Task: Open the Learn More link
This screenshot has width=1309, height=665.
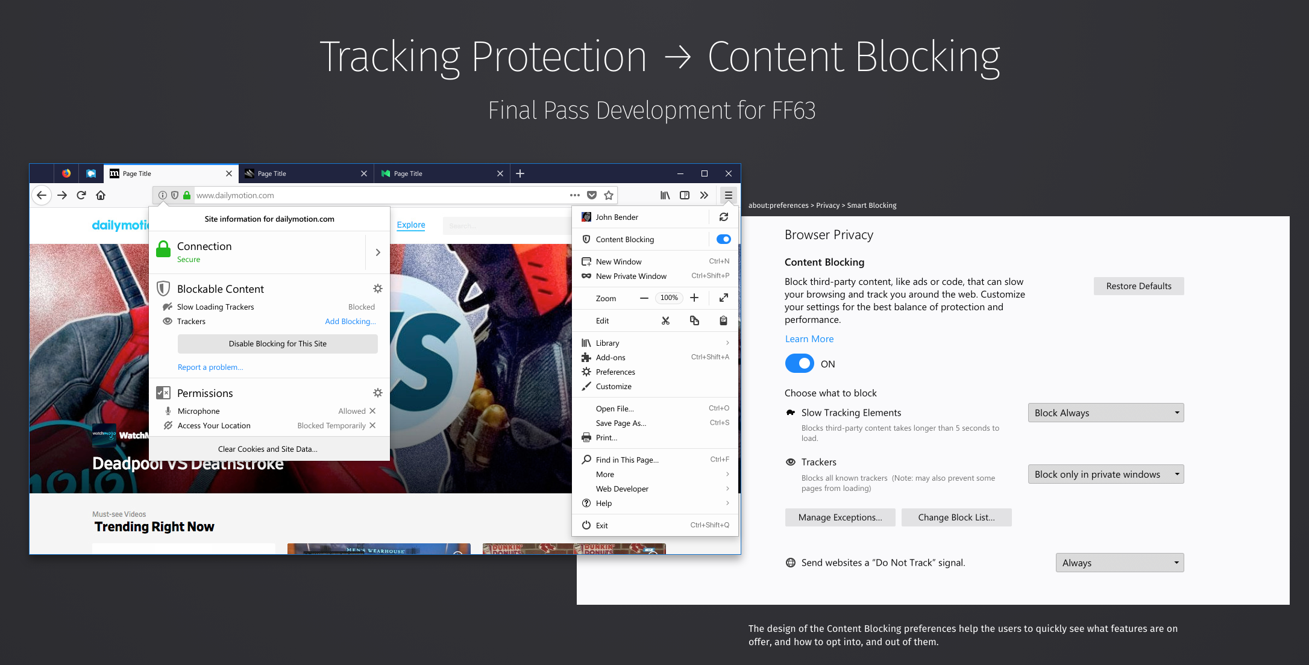Action: point(809,339)
